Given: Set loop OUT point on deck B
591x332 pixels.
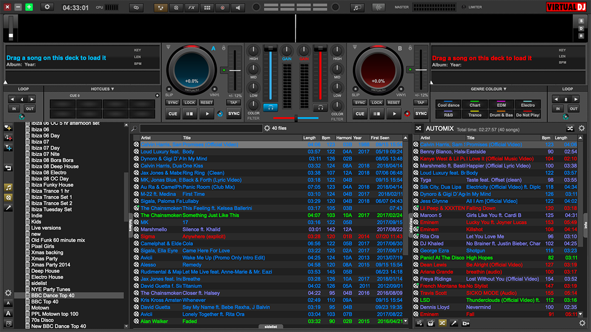Looking at the screenshot, I should pyautogui.click(x=573, y=109).
